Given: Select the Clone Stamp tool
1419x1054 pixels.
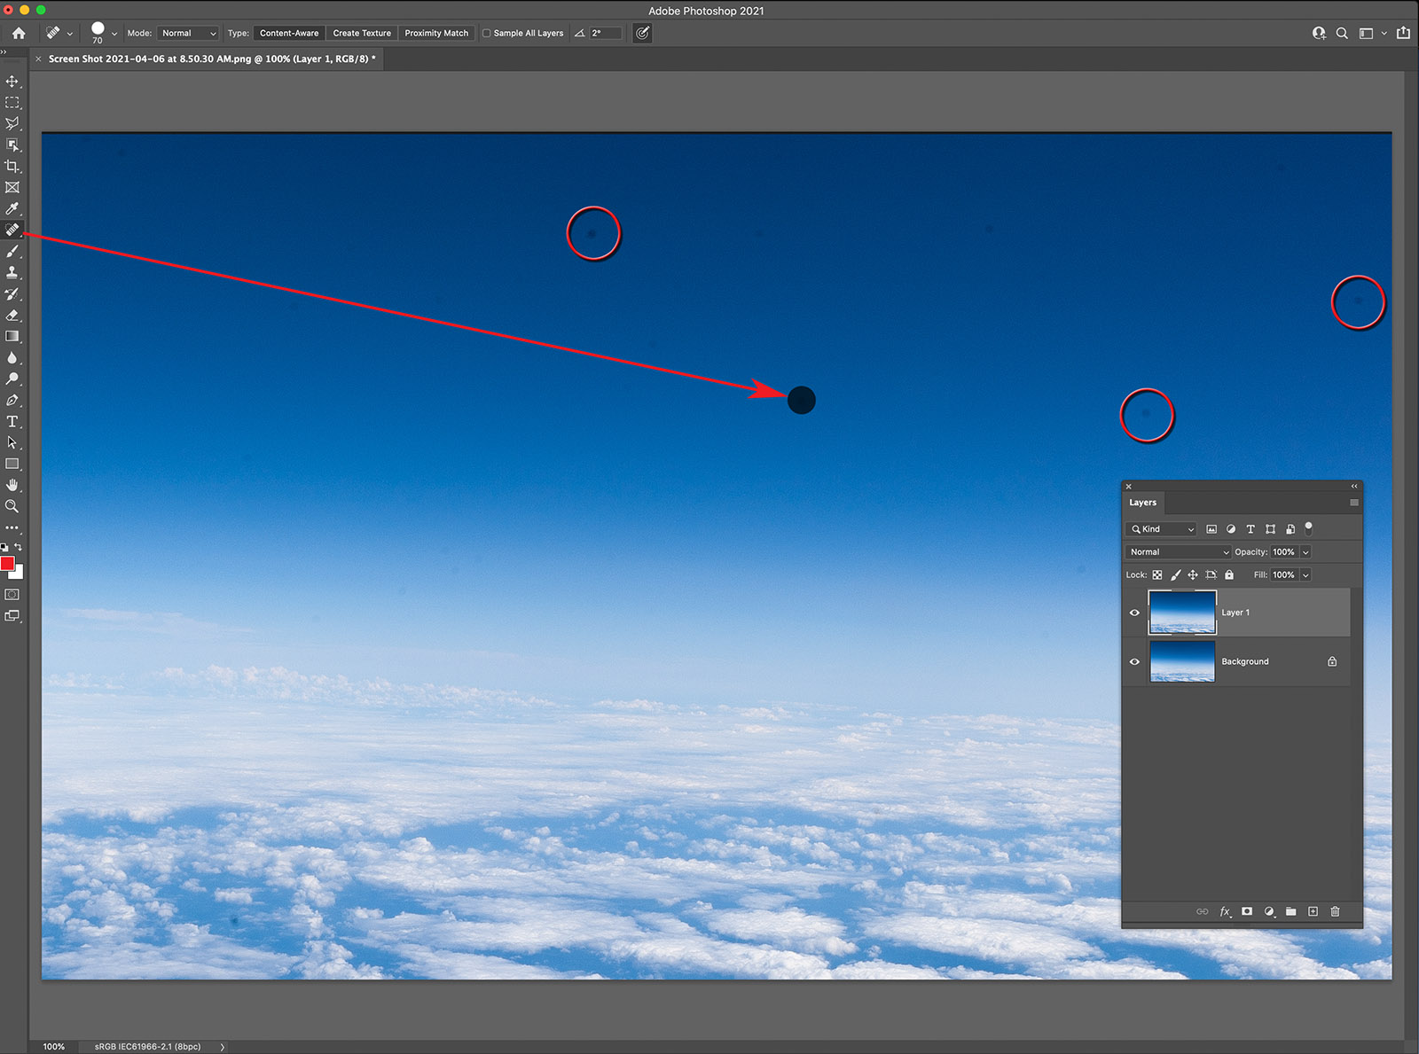Looking at the screenshot, I should point(12,273).
